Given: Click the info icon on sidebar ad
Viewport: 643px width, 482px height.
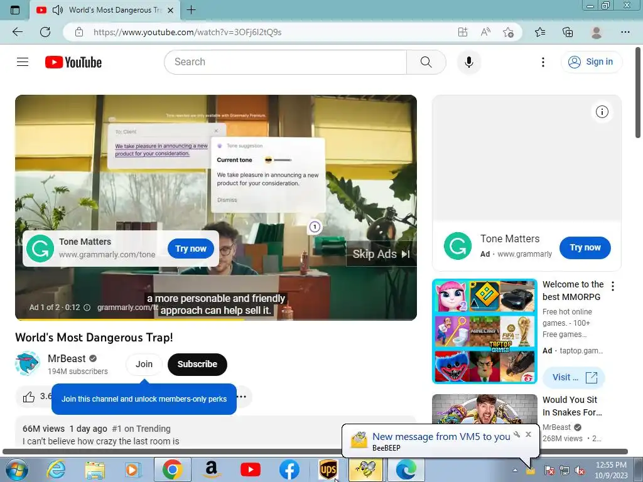Looking at the screenshot, I should (x=602, y=112).
